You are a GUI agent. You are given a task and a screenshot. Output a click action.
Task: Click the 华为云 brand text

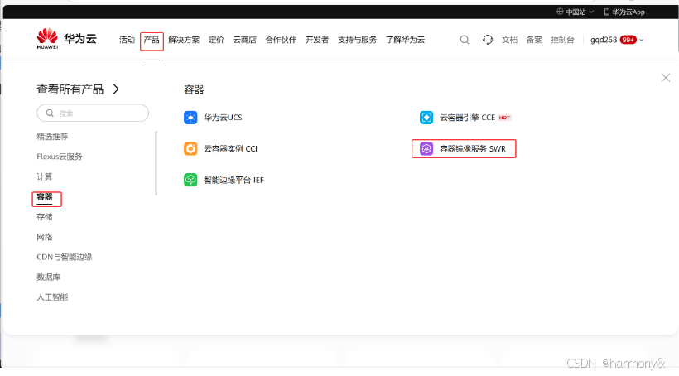pyautogui.click(x=80, y=39)
